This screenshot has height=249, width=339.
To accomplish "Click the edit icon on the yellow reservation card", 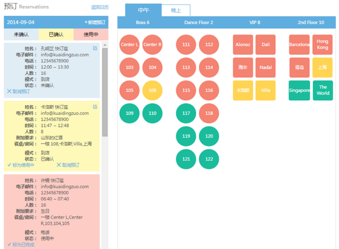I will tap(95, 107).
